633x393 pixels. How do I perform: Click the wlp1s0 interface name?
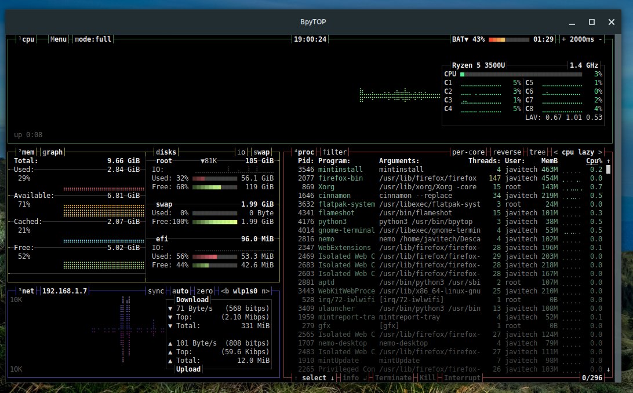coord(245,291)
